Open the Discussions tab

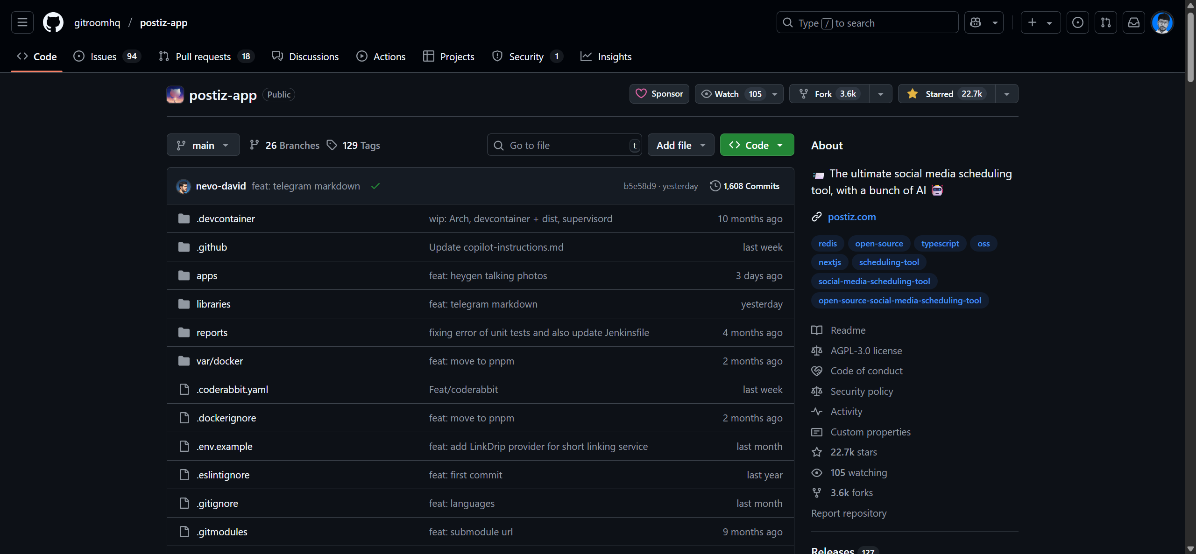tap(305, 56)
